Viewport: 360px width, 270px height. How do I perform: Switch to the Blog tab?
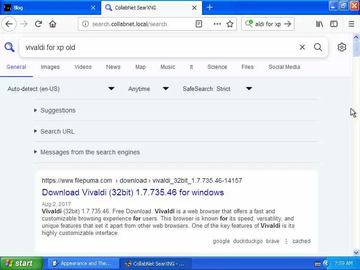pos(50,8)
